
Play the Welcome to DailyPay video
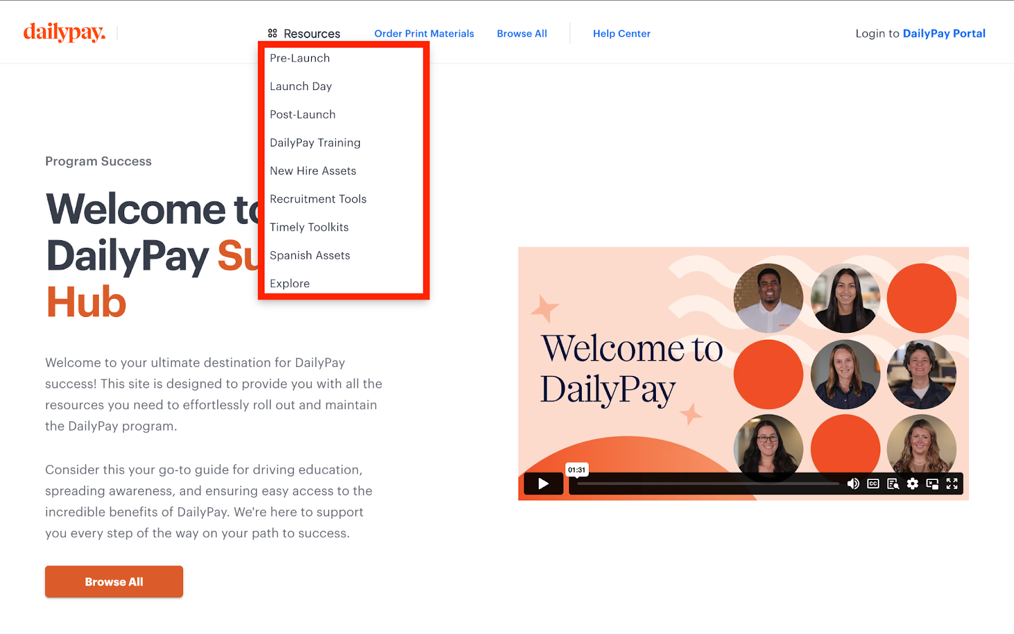tap(543, 484)
